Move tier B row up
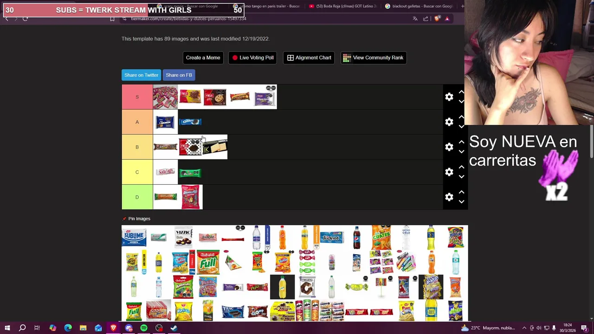This screenshot has height=334, width=594. click(x=461, y=142)
